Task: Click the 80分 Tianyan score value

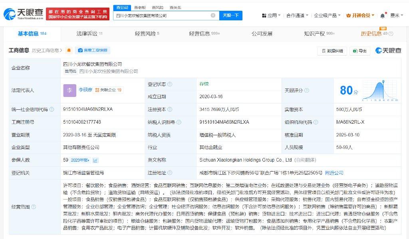Action: (349, 91)
